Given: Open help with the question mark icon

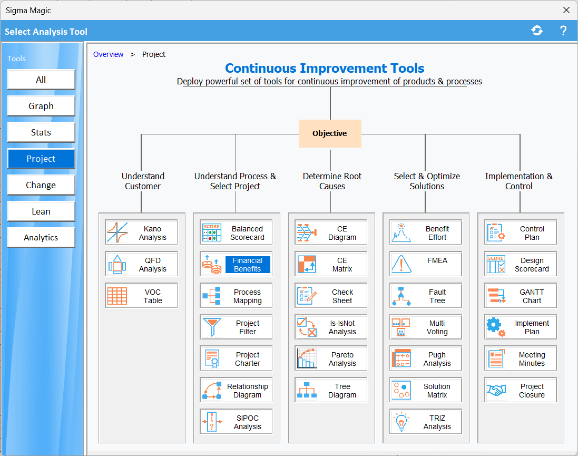Looking at the screenshot, I should (563, 31).
